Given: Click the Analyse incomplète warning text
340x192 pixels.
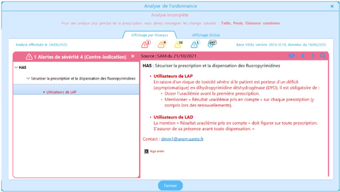Looking at the screenshot, I should tap(170, 15).
